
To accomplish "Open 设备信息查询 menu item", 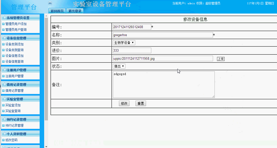I will point(15,61).
